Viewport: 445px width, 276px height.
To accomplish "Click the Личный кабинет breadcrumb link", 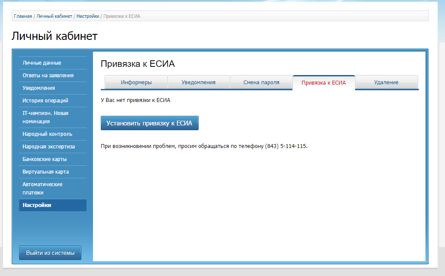I will tap(54, 16).
